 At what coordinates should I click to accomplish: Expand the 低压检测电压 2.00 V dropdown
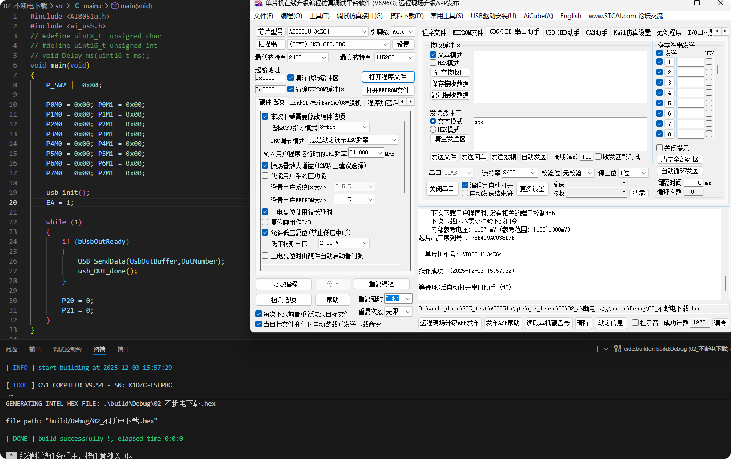[365, 243]
